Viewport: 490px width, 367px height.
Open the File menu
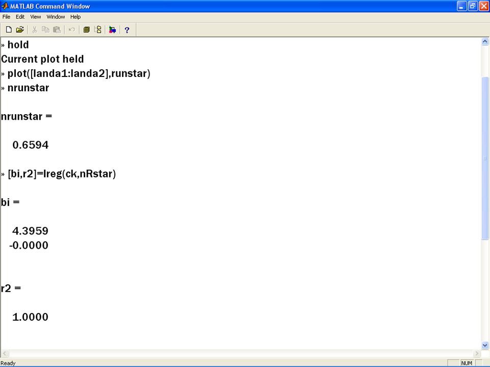click(x=6, y=17)
